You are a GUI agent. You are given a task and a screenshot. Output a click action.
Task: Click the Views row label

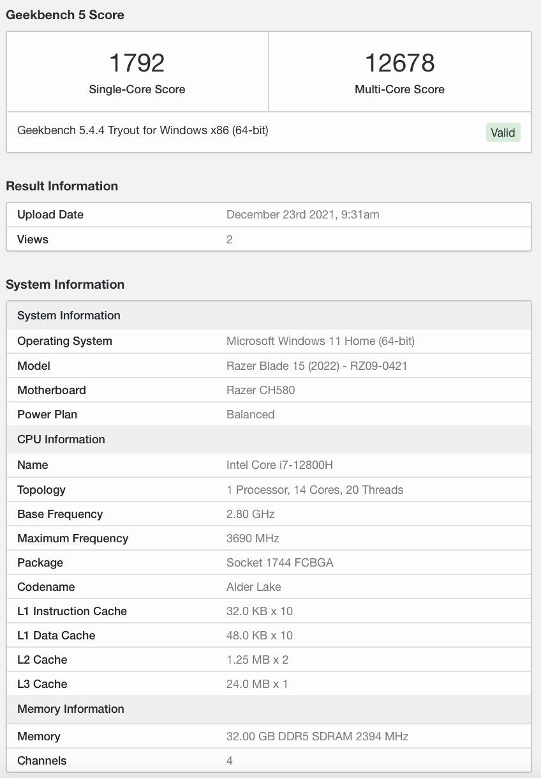pos(33,240)
